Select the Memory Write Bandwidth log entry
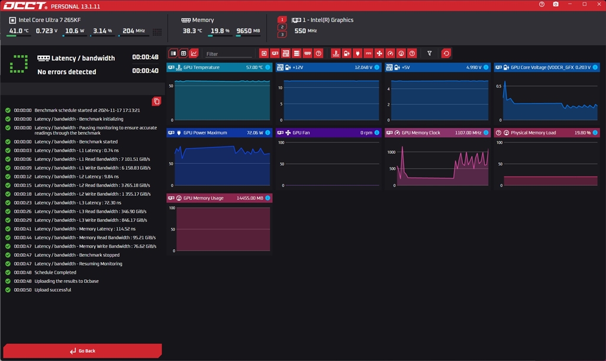The height and width of the screenshot is (361, 606). [95, 246]
